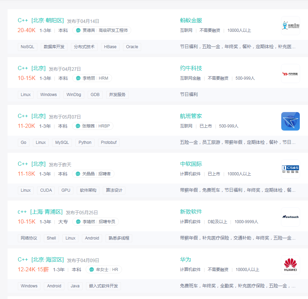Open the C++ [北京·海淀区] job posting

[41, 259]
